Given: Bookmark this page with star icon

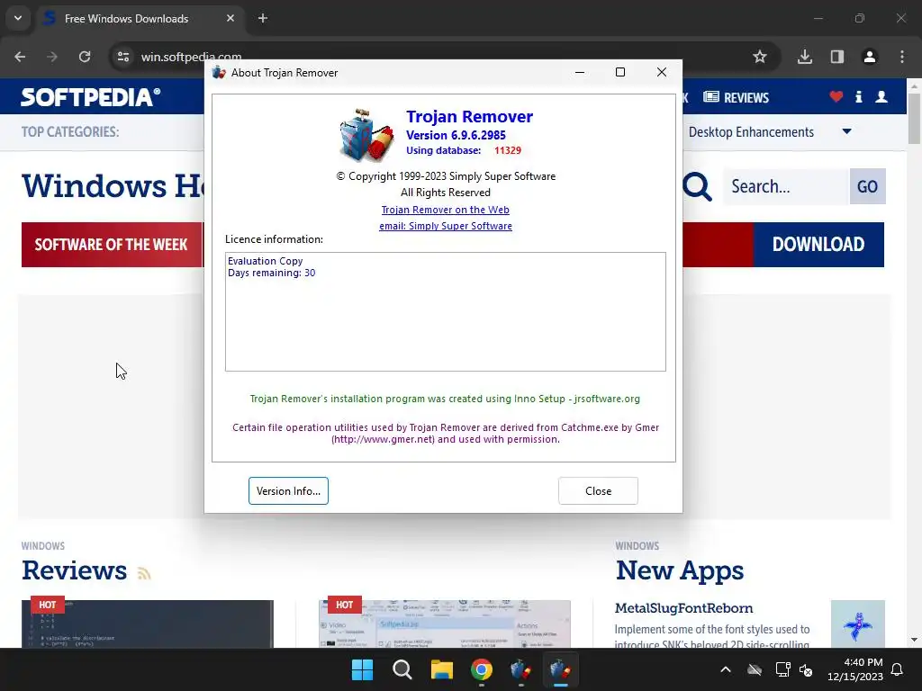Looking at the screenshot, I should [760, 57].
